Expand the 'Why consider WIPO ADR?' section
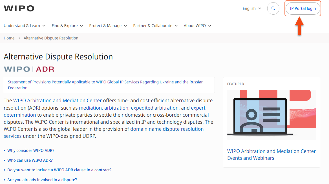The image size is (329, 184). coord(30,150)
